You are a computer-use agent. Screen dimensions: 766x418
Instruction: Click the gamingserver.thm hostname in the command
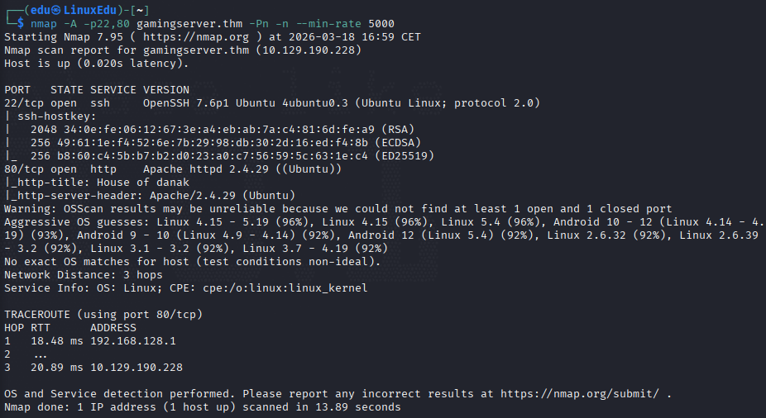(189, 23)
